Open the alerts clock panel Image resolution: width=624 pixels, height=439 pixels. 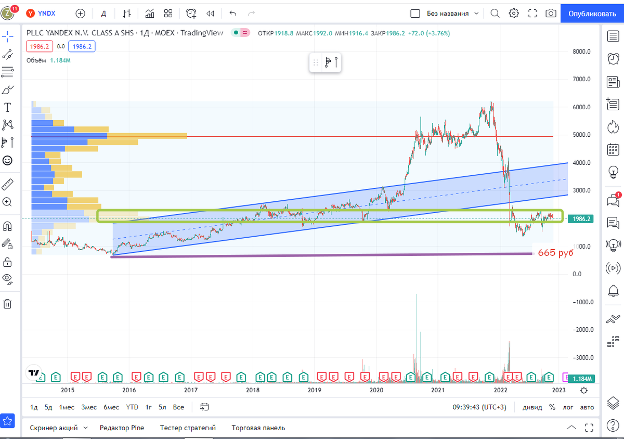coord(613,58)
